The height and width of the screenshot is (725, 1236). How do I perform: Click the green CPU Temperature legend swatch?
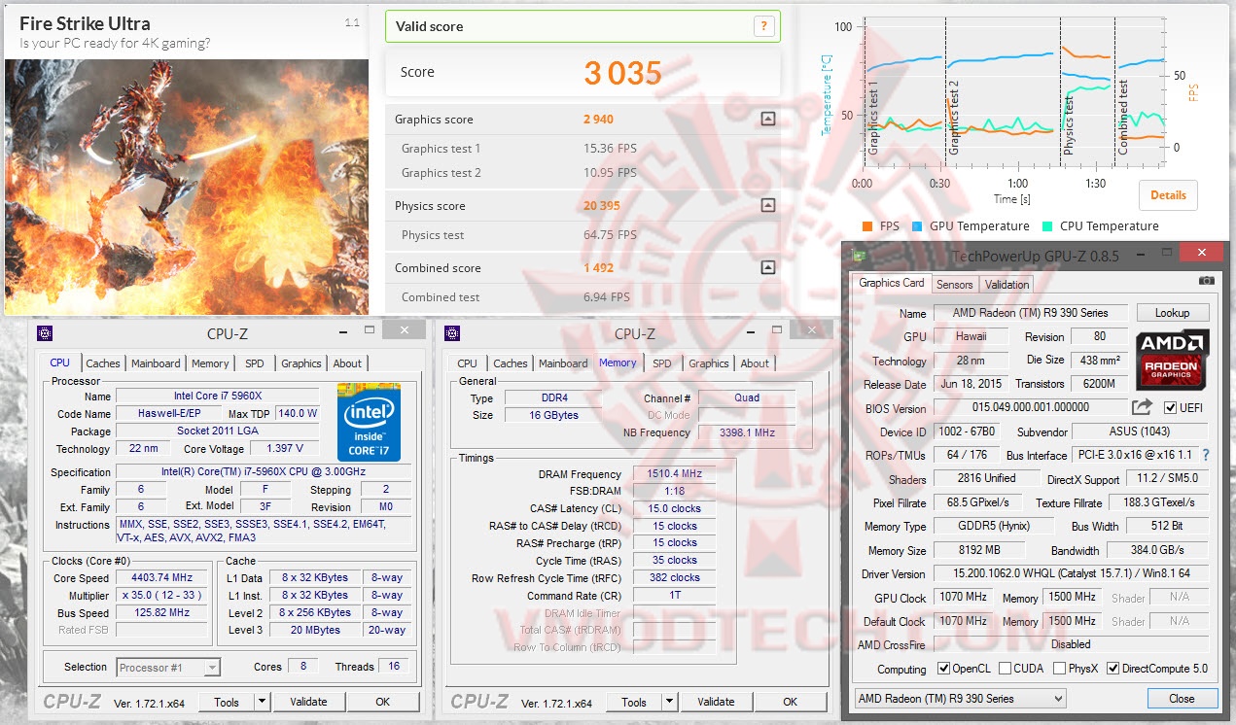tap(1047, 226)
